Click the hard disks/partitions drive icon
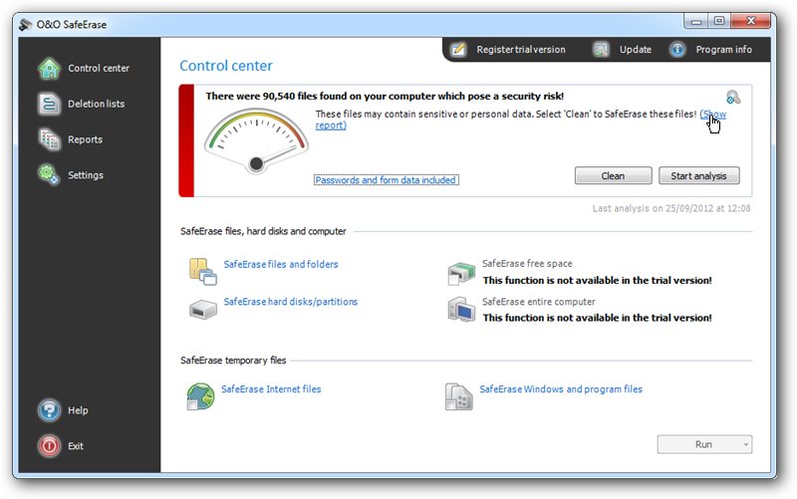Screen dimensions: 797x499 (x=203, y=309)
